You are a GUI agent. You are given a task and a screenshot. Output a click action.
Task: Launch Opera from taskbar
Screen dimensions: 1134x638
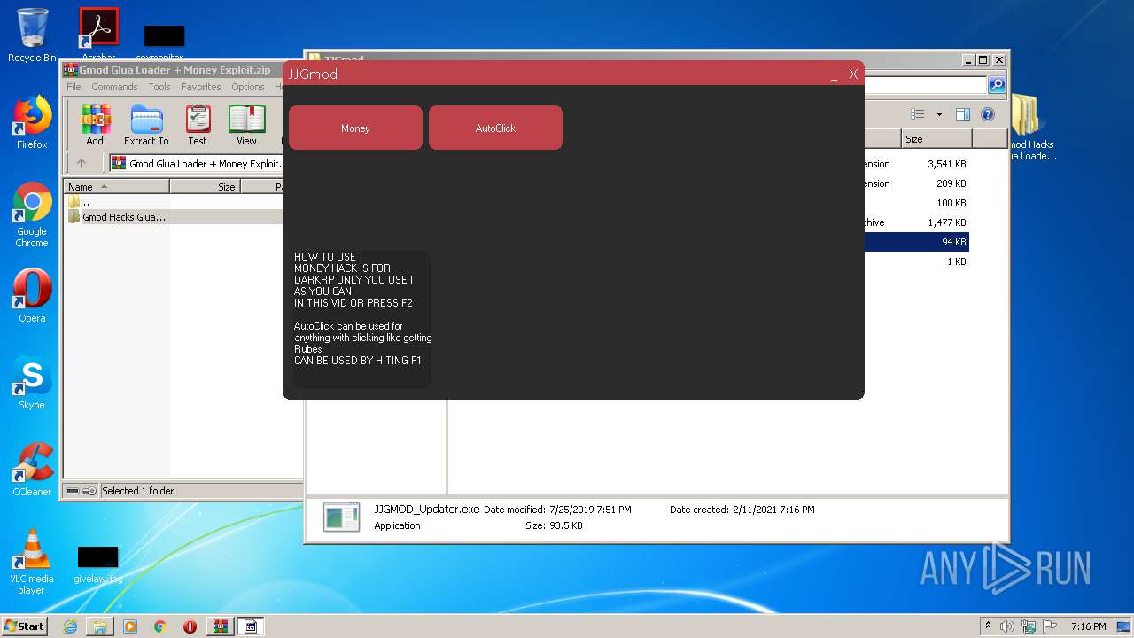[190, 626]
